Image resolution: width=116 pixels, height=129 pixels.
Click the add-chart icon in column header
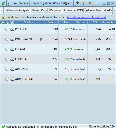pyautogui.click(x=12, y=22)
